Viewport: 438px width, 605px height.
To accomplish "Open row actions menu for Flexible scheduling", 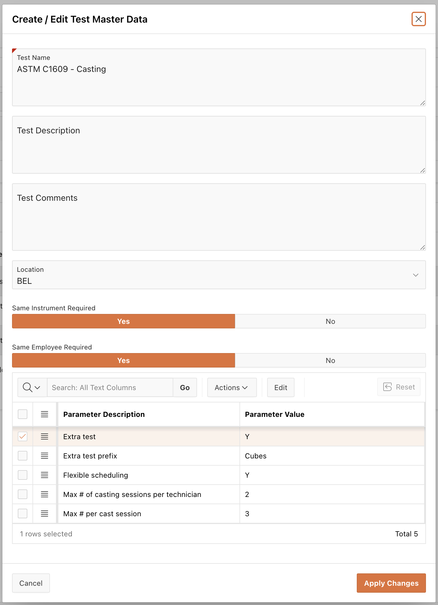I will 45,475.
